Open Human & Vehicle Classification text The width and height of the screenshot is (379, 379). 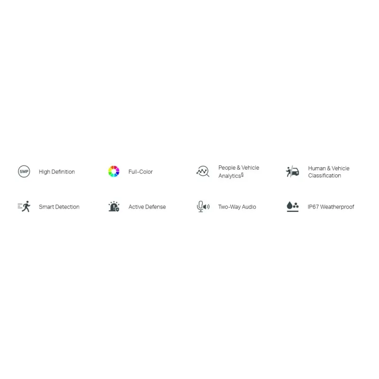[x=329, y=172]
